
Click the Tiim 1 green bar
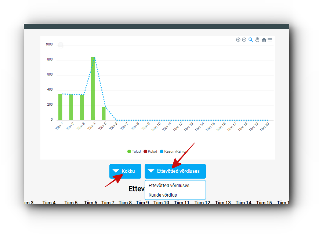pyautogui.click(x=60, y=107)
